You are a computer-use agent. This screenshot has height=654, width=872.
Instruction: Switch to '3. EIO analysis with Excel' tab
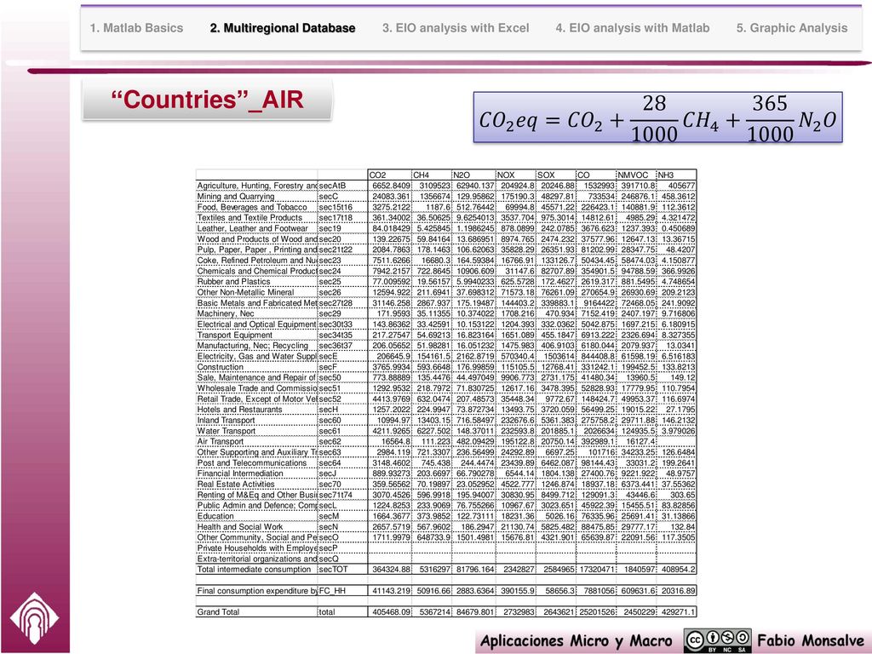coord(456,28)
